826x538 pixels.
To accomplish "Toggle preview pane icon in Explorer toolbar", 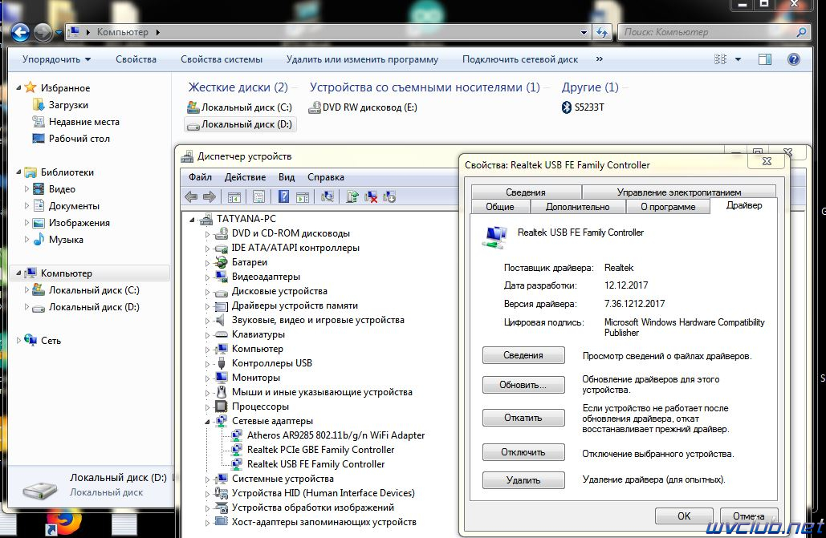I will pyautogui.click(x=765, y=59).
